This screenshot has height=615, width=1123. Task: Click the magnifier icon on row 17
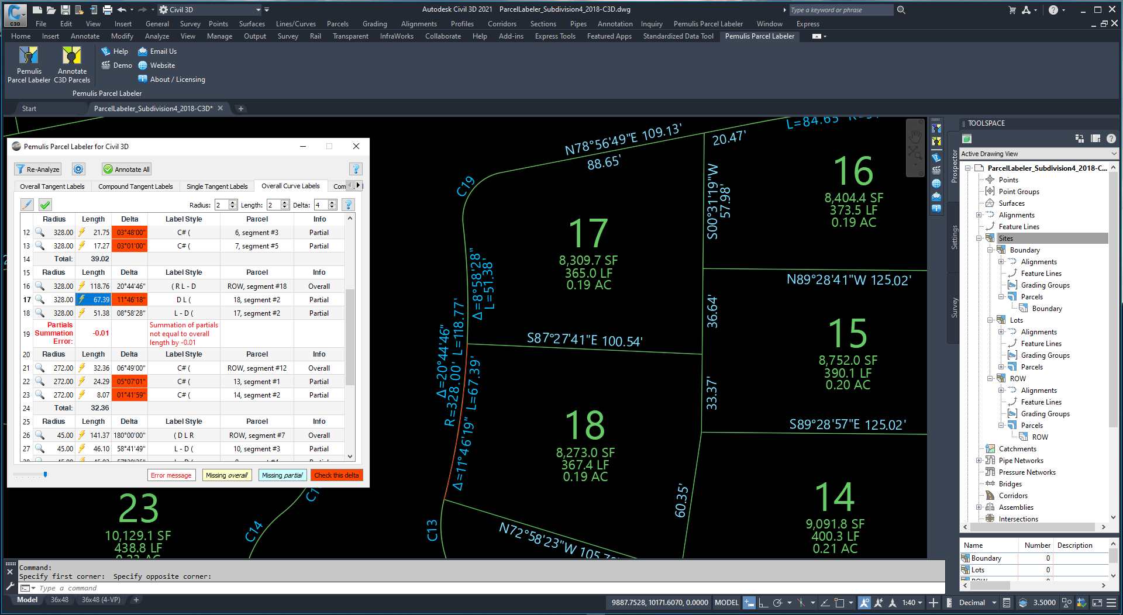pyautogui.click(x=40, y=300)
